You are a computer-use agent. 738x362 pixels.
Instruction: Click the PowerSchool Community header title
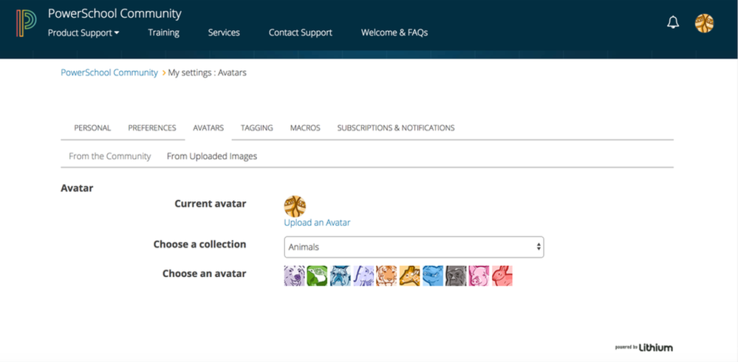[x=115, y=13]
